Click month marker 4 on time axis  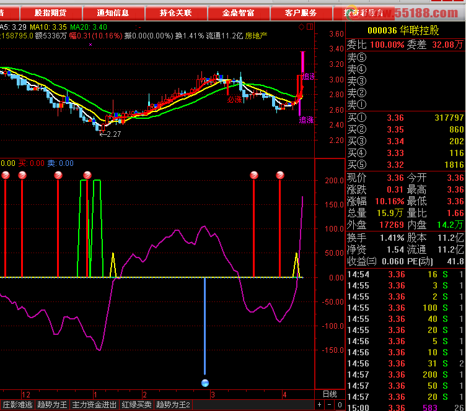(284, 395)
